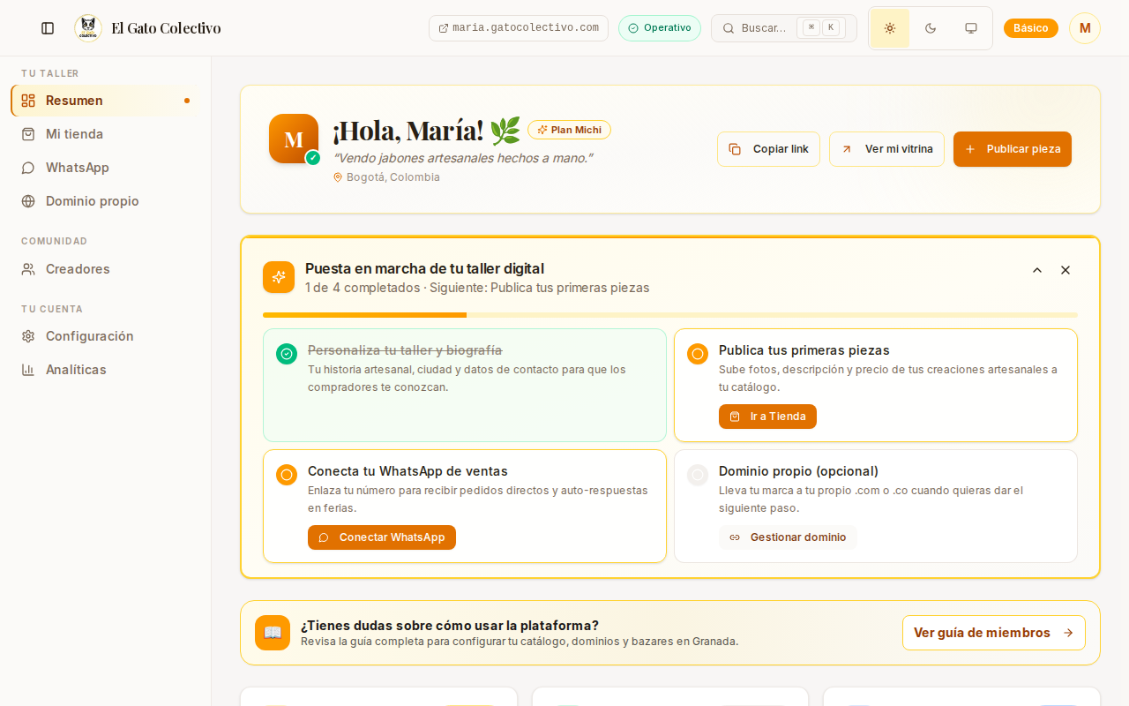Open the M user avatar menu

[x=1085, y=28]
